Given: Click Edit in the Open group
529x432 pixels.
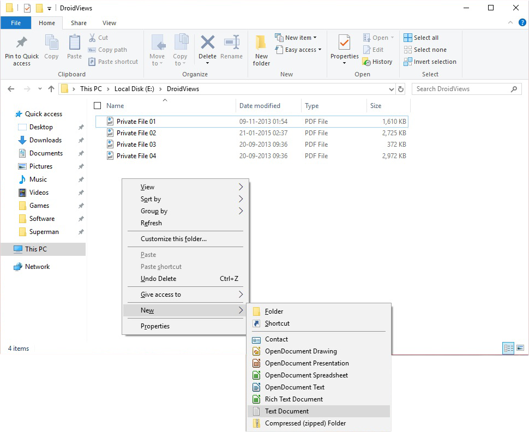Looking at the screenshot, I should click(373, 50).
